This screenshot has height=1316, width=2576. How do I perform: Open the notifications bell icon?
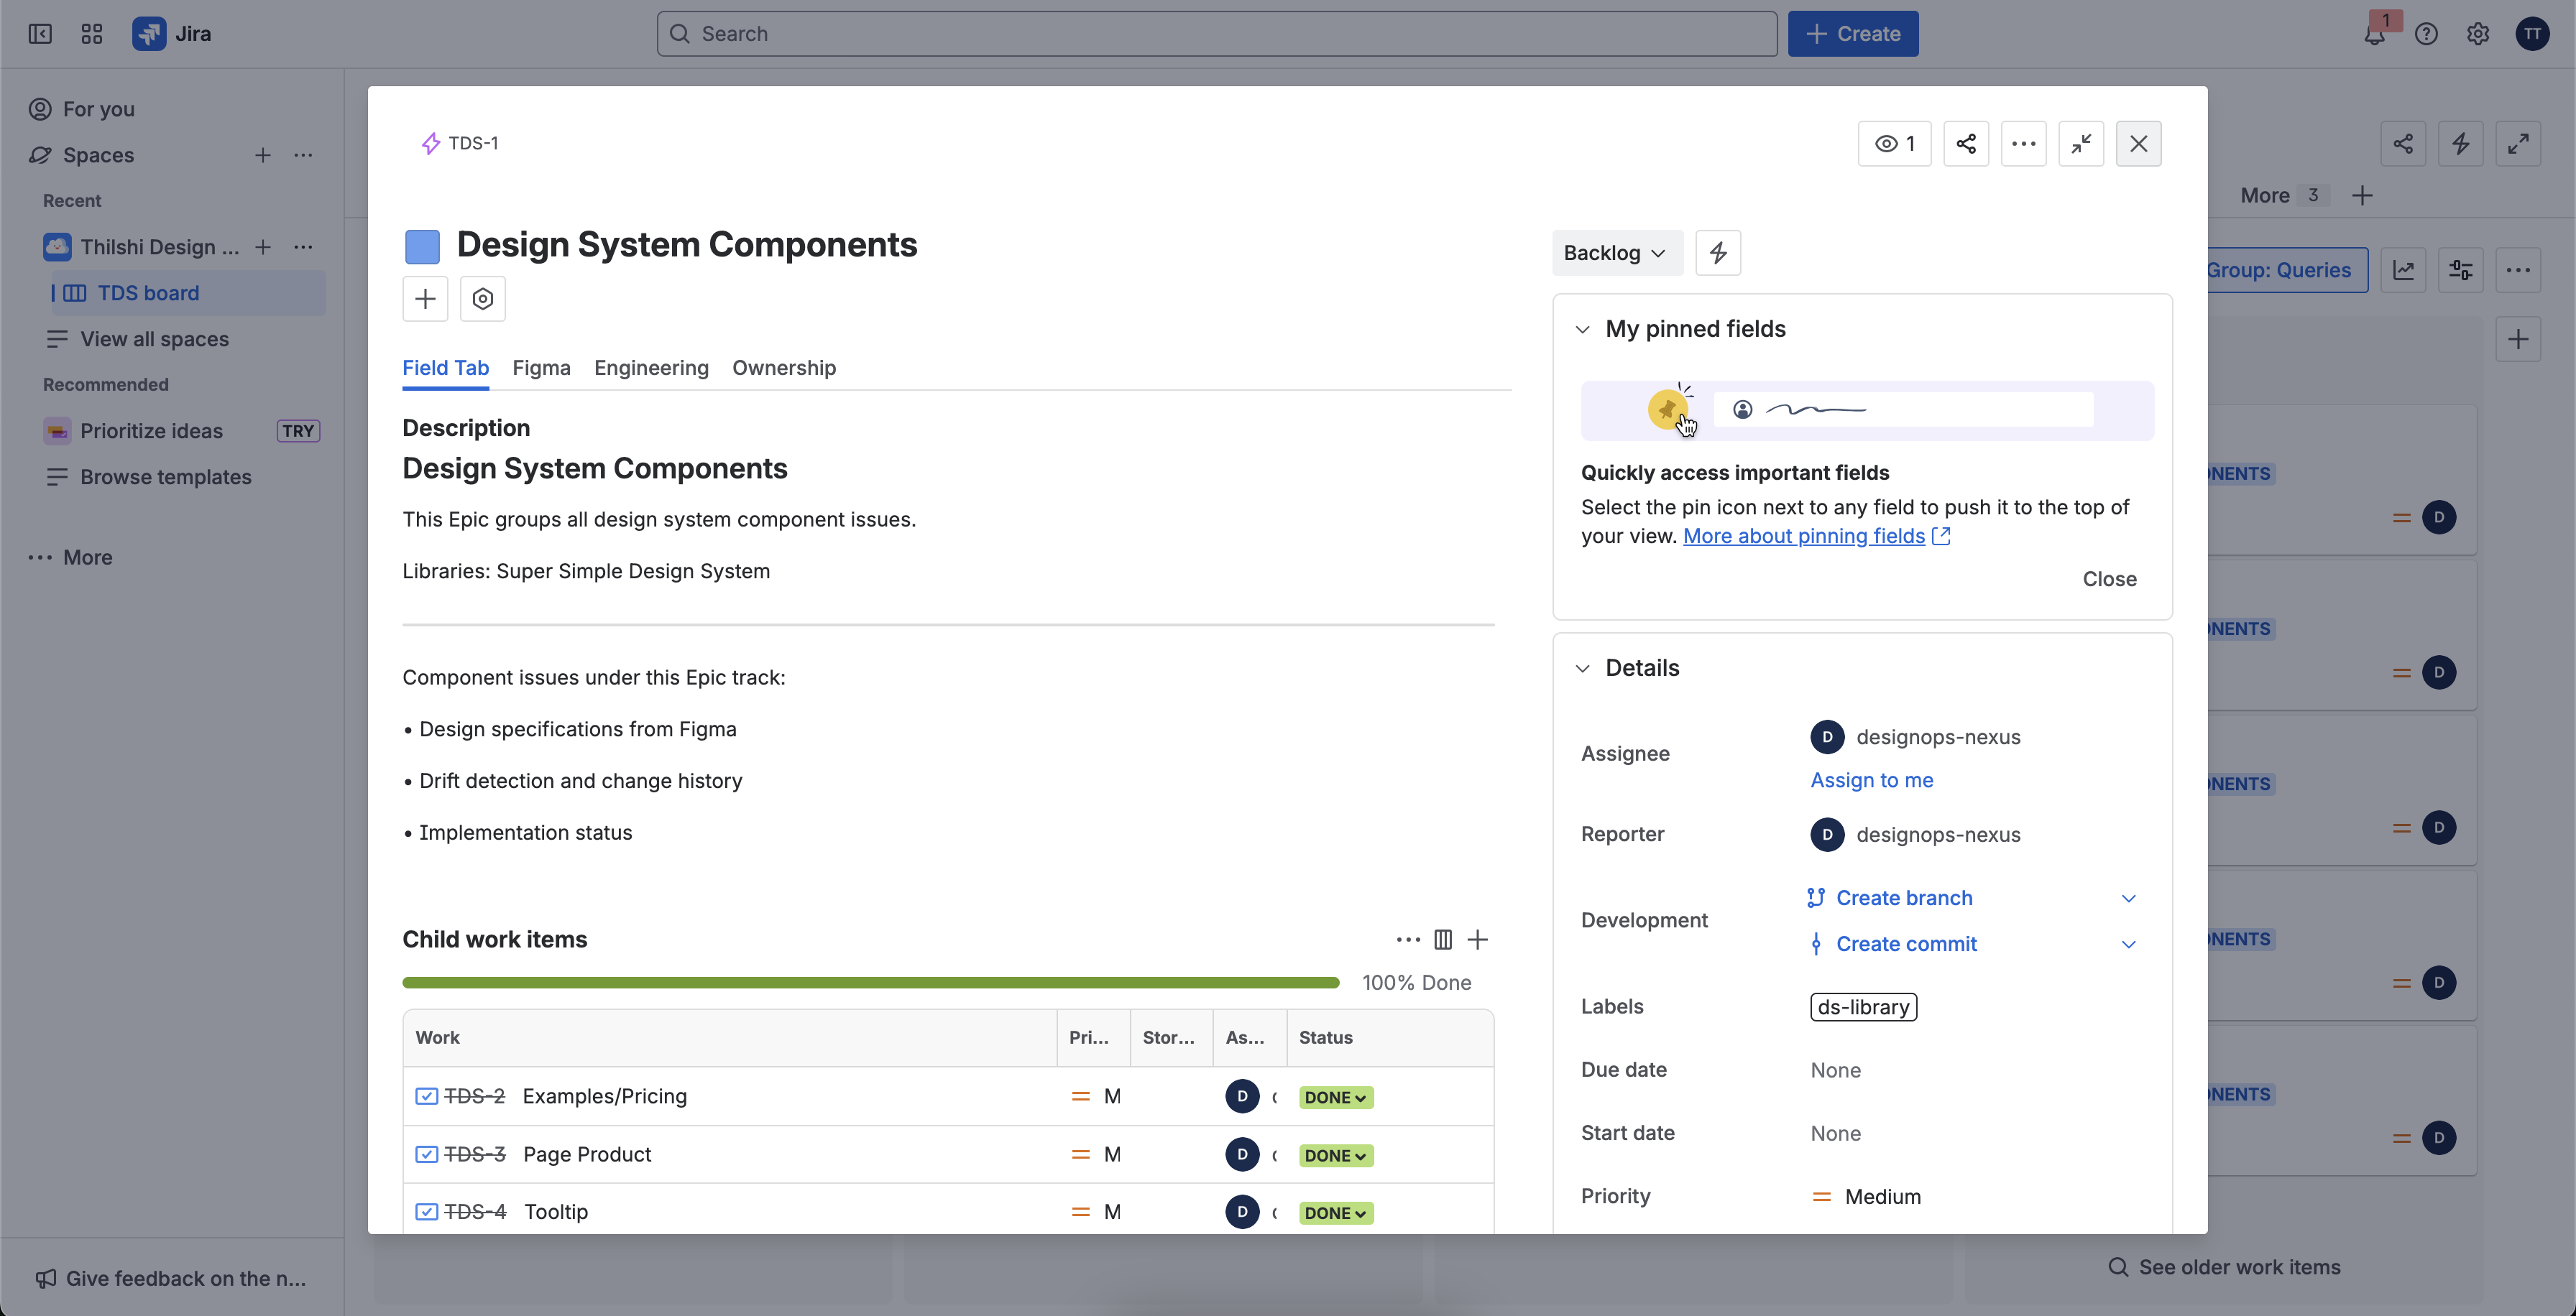pyautogui.click(x=2374, y=34)
